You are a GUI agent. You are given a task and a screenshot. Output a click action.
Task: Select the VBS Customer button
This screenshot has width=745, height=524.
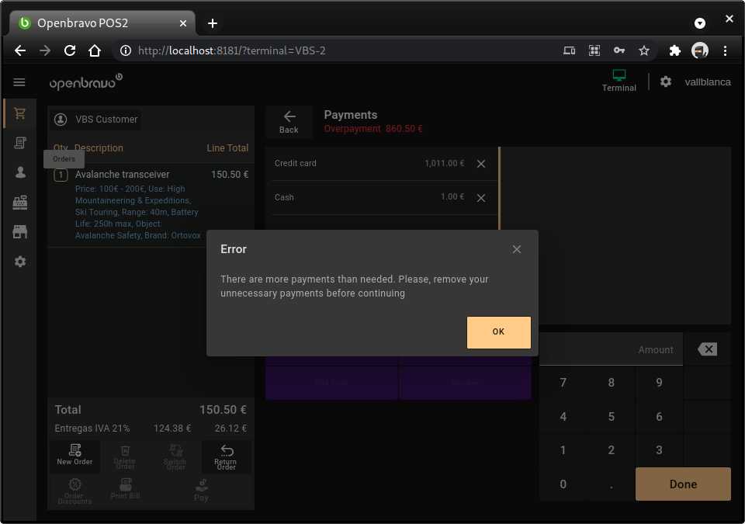(96, 120)
